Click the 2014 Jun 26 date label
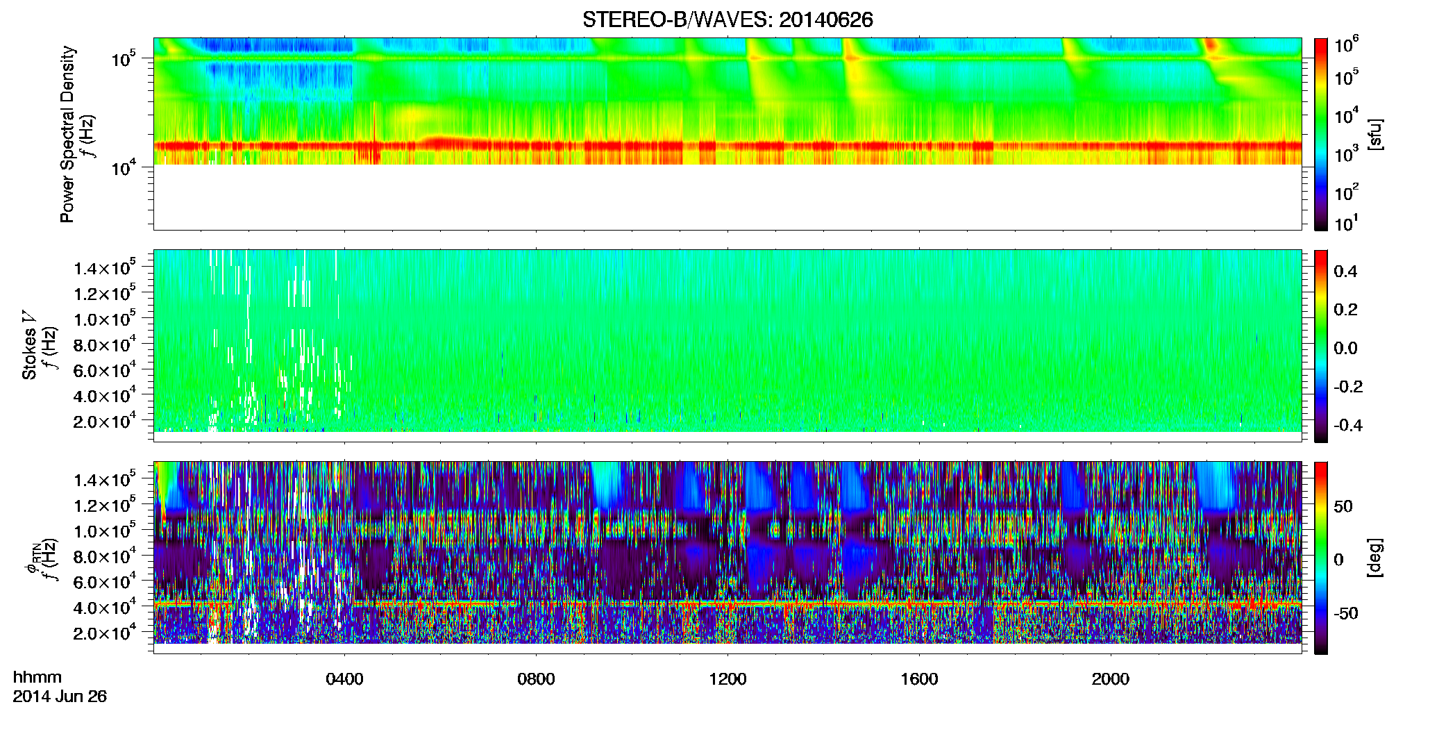 click(x=60, y=697)
